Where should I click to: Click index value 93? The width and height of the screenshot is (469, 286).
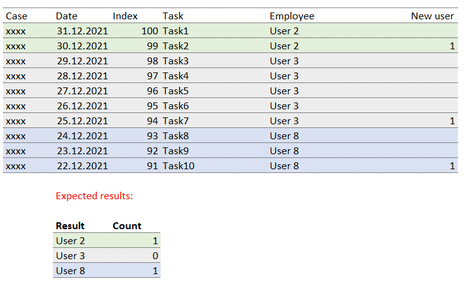click(153, 136)
